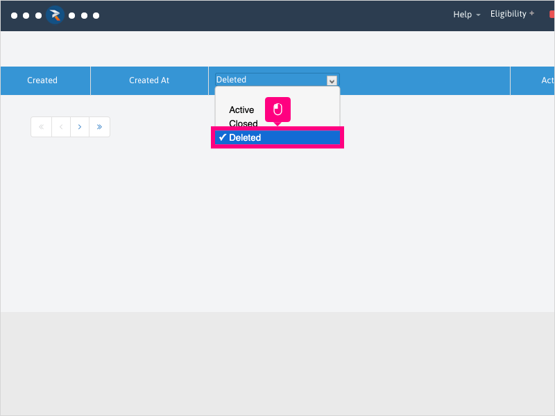
Task: Choose the checked Deleted option
Action: pyautogui.click(x=277, y=137)
